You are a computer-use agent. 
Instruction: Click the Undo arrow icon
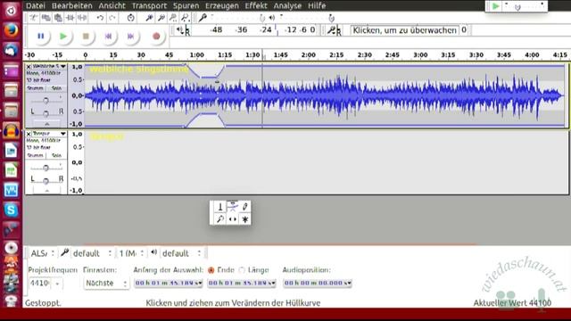click(100, 18)
